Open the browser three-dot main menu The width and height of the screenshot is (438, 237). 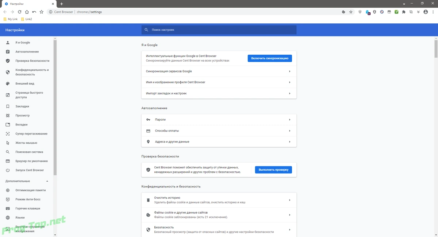click(433, 12)
